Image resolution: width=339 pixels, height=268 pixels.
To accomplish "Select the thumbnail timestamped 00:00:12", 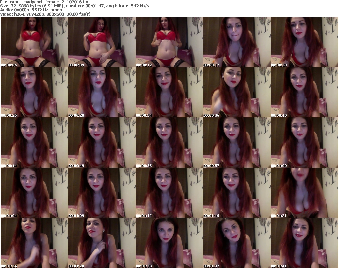I will point(169,42).
